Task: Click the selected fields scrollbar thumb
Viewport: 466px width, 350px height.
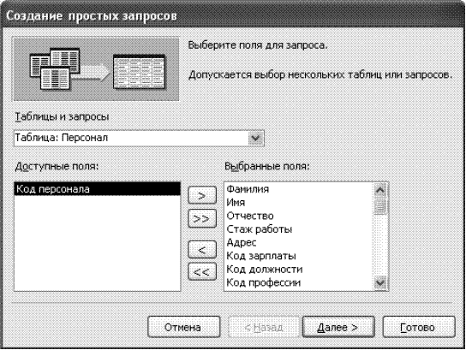Action: coord(380,206)
